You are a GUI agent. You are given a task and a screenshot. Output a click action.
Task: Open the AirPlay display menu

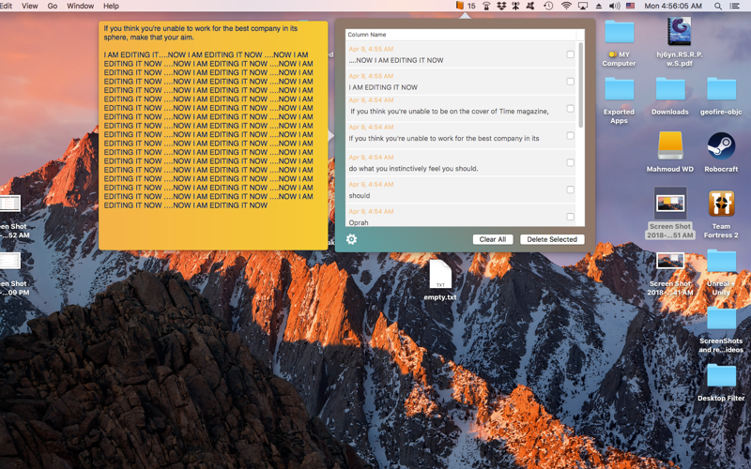point(583,6)
